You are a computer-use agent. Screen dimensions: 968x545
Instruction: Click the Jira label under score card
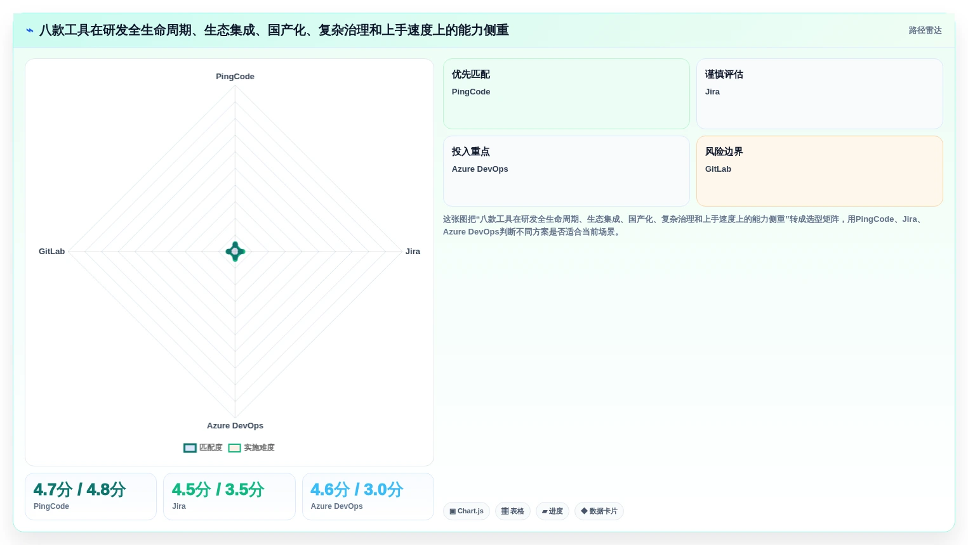coord(179,506)
